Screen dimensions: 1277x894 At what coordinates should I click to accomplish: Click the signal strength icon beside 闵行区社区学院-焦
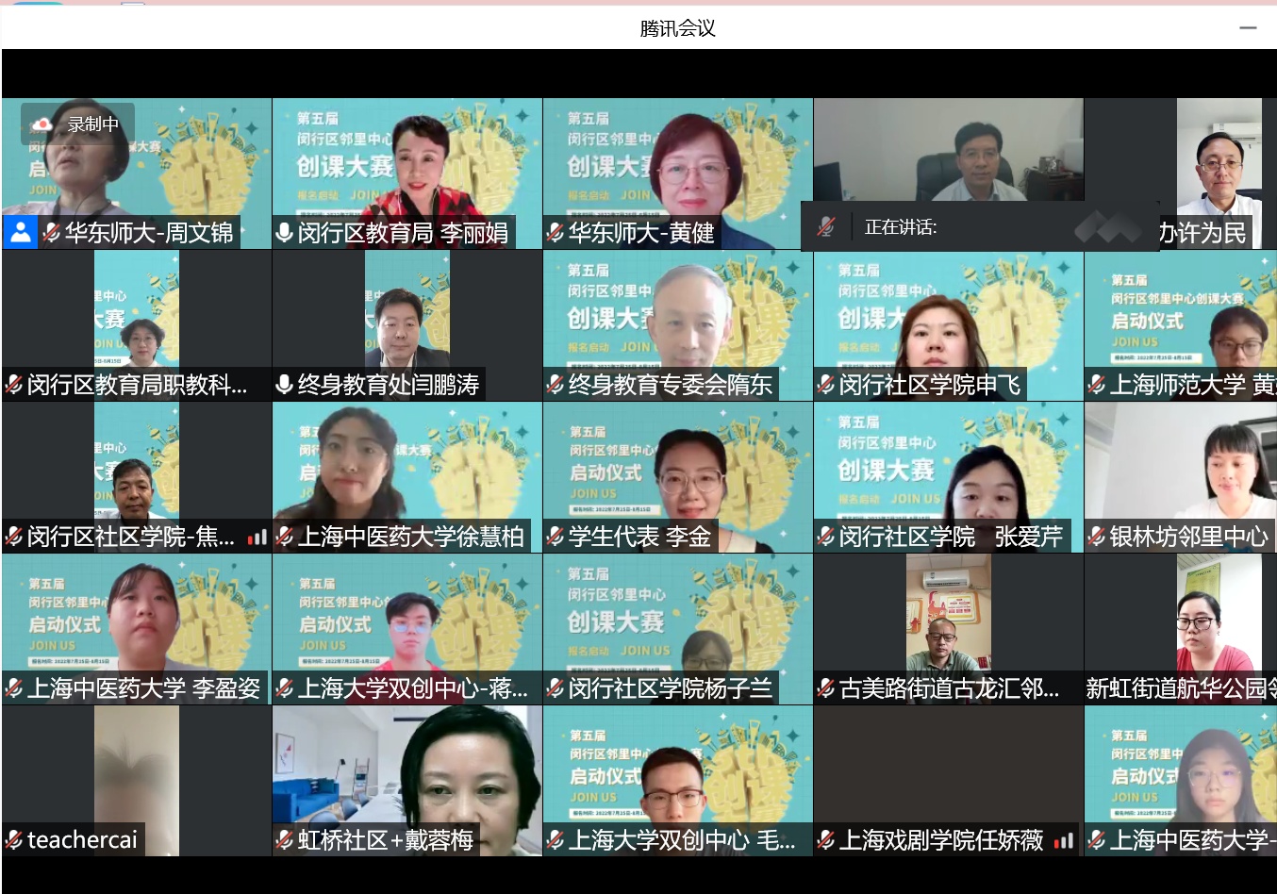click(x=257, y=538)
